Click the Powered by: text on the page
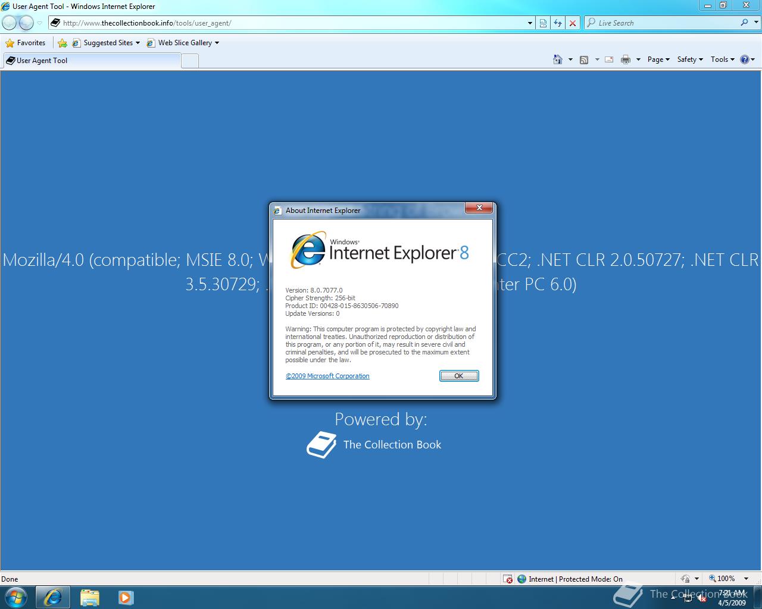This screenshot has height=609, width=762. (x=381, y=419)
